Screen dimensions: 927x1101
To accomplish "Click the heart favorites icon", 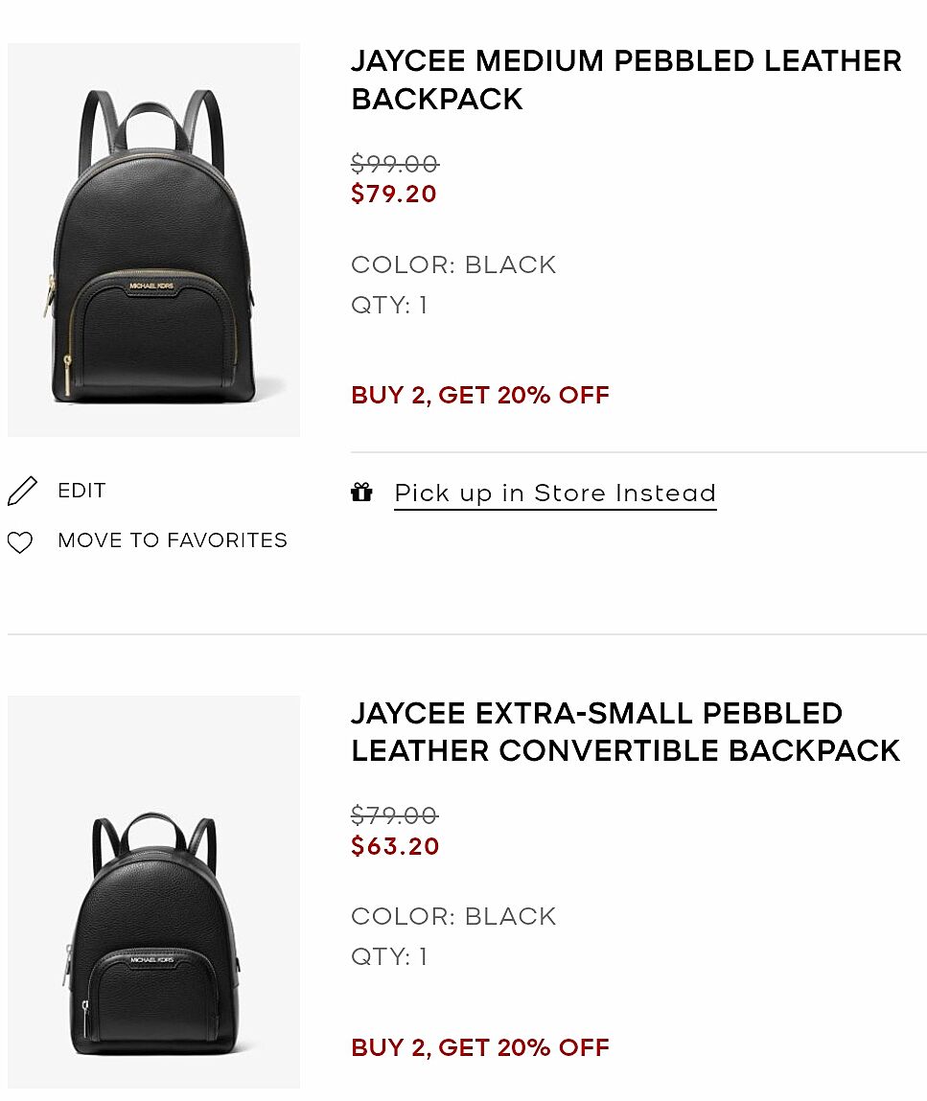I will (x=20, y=542).
